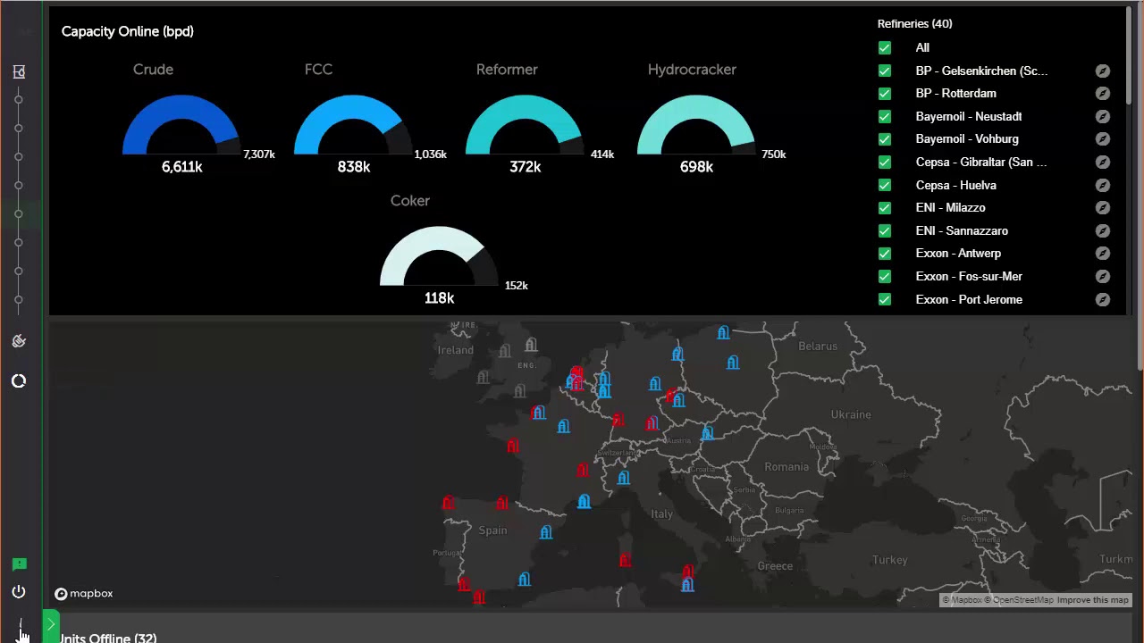Uncheck ENI - Milazzo checkbox

pyautogui.click(x=885, y=207)
